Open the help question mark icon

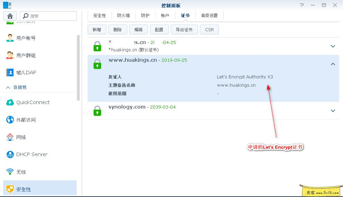click(302, 5)
